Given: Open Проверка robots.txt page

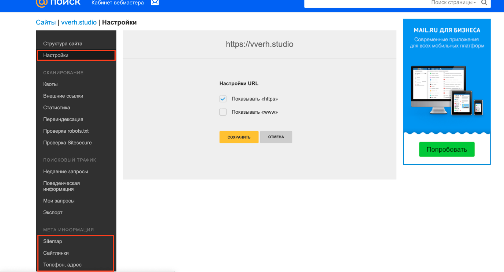Looking at the screenshot, I should pos(66,131).
